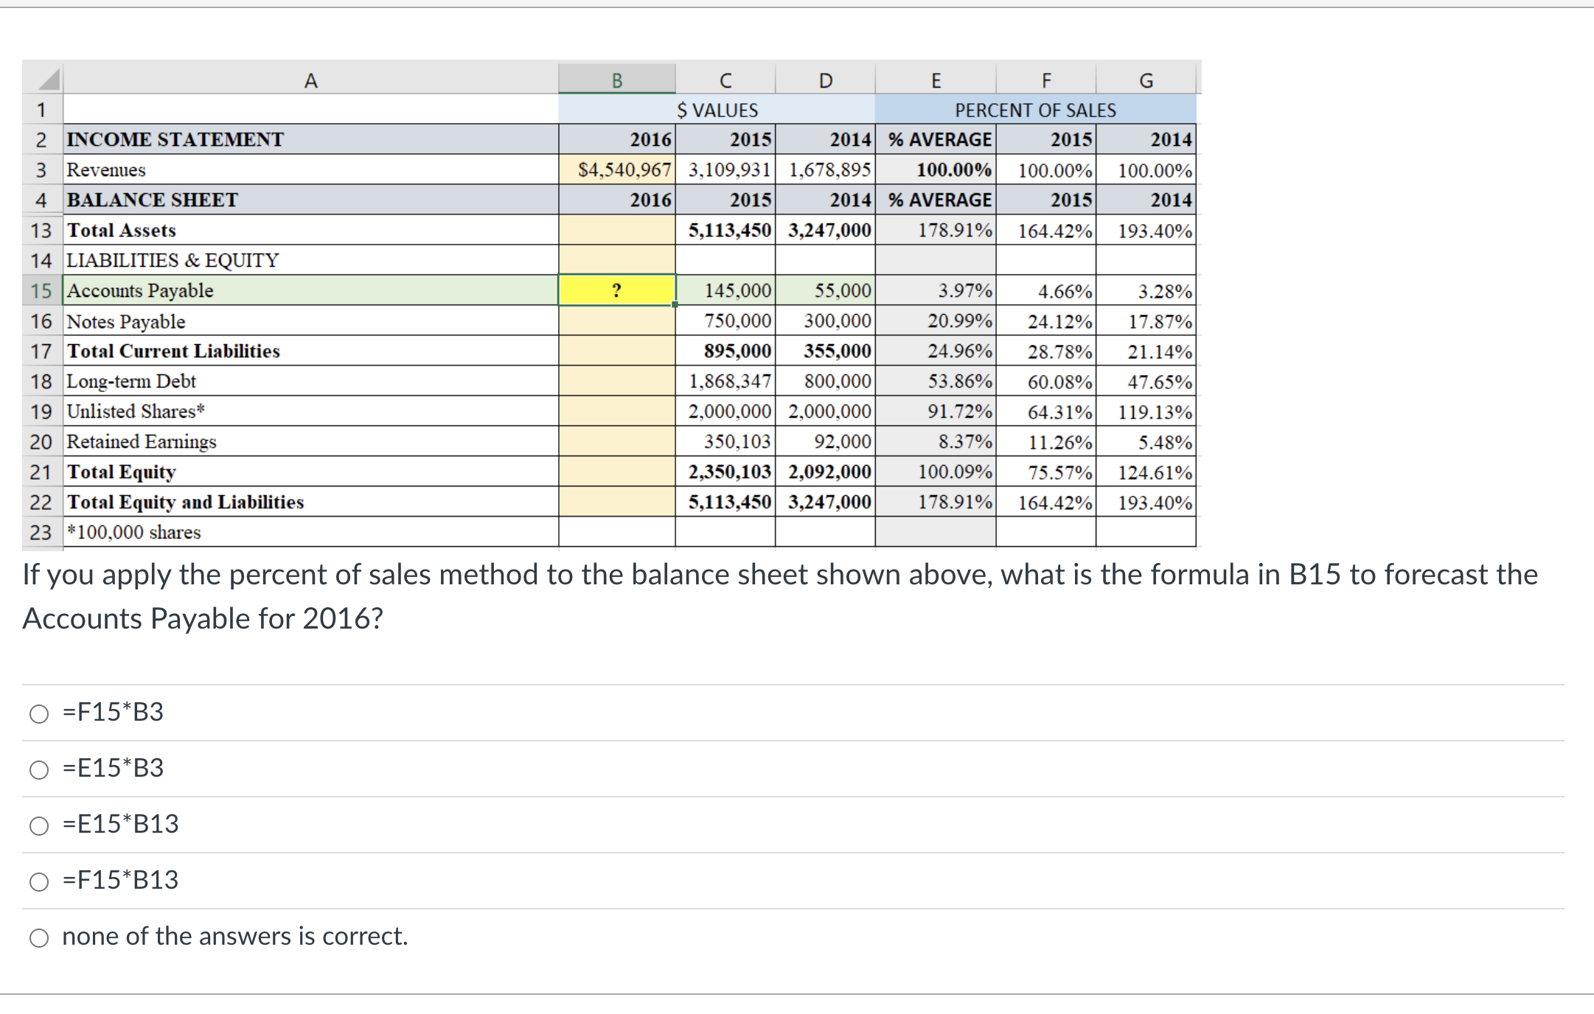Click the 53.86% long-term debt average
This screenshot has width=1594, height=1014.
tap(936, 381)
